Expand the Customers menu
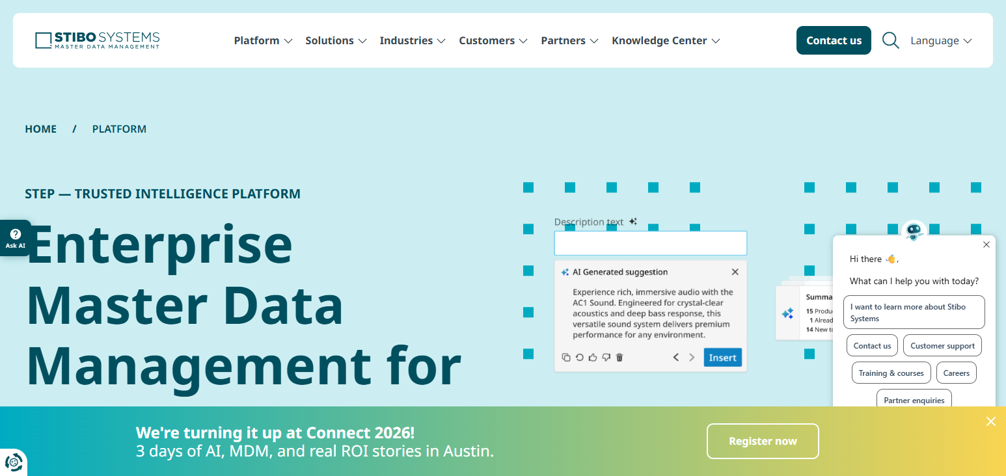Screen dimensions: 1006x476 click(x=493, y=40)
